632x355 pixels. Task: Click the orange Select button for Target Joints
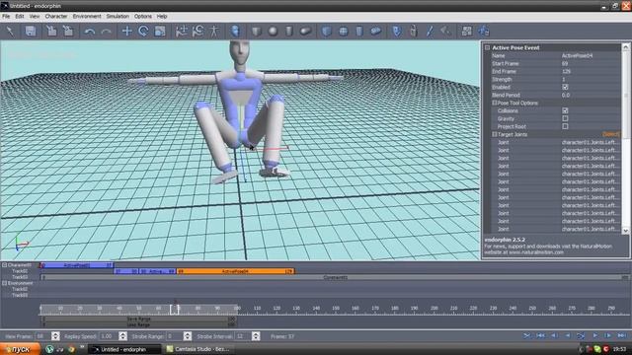coord(611,134)
